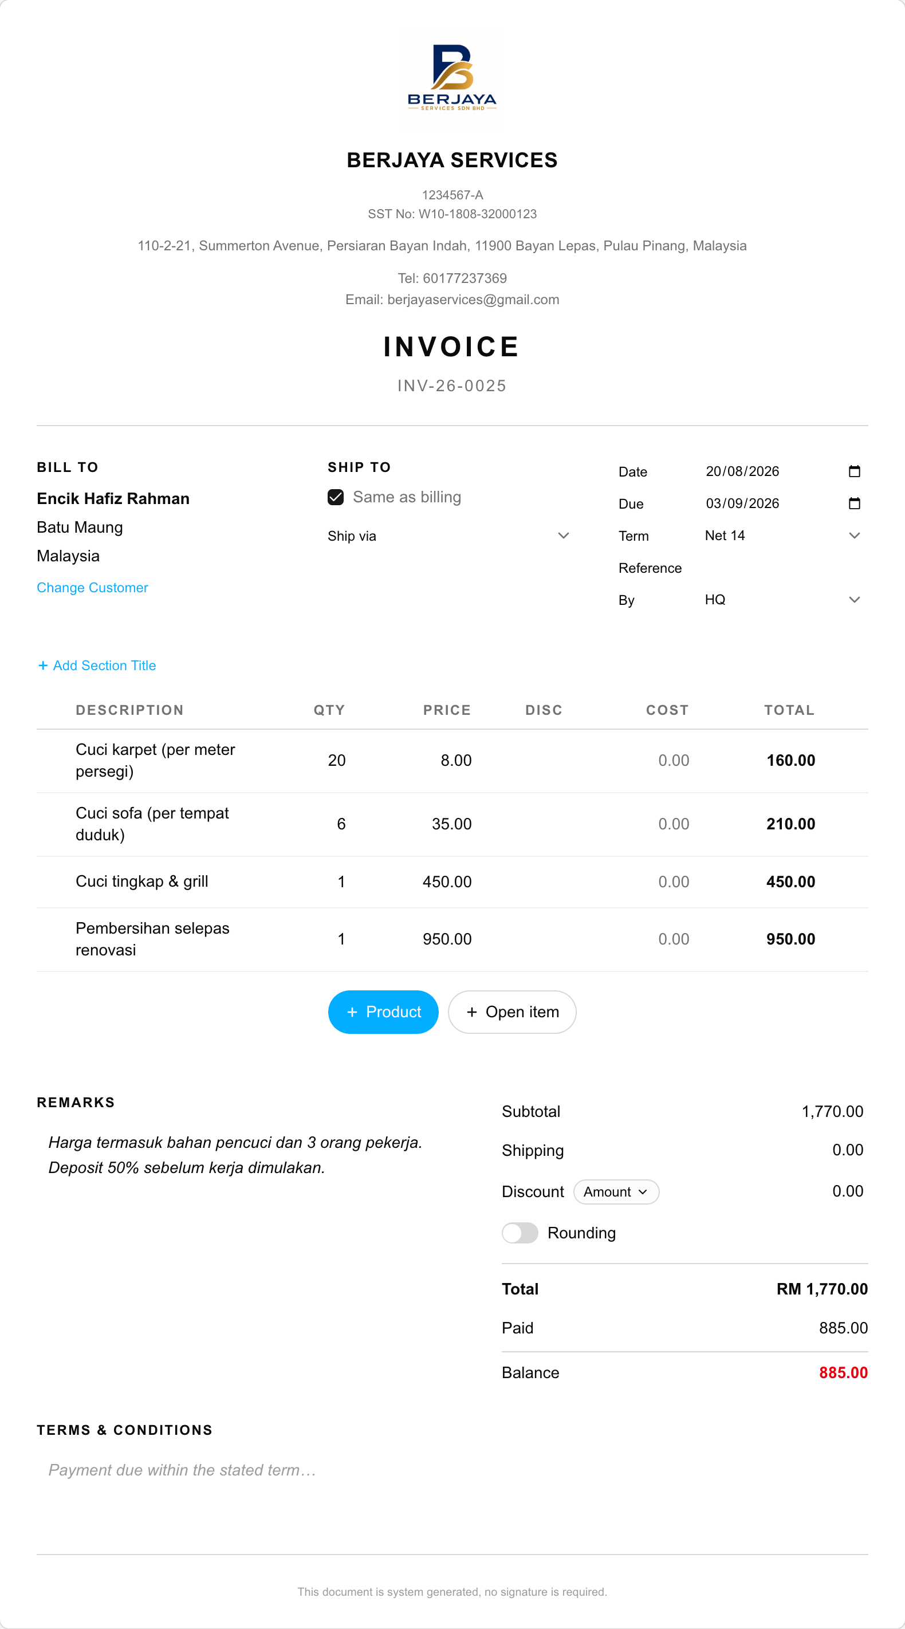
Task: Toggle the Rounding switch
Action: coord(520,1233)
